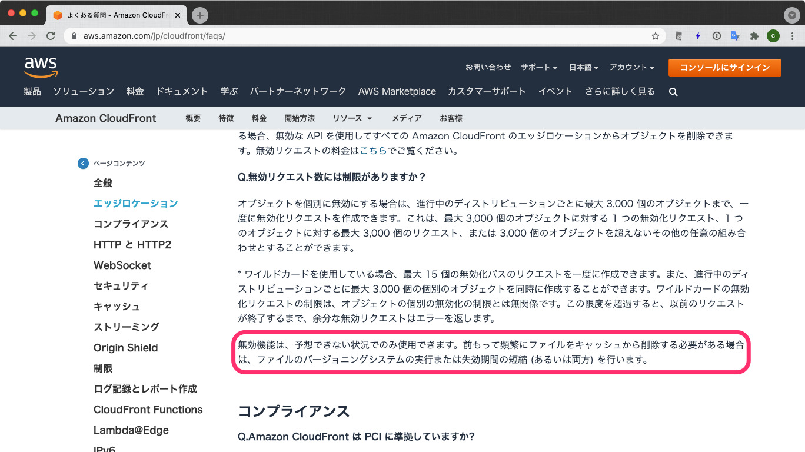Click the gray document extension icon
The height and width of the screenshot is (452, 805).
[x=678, y=36]
